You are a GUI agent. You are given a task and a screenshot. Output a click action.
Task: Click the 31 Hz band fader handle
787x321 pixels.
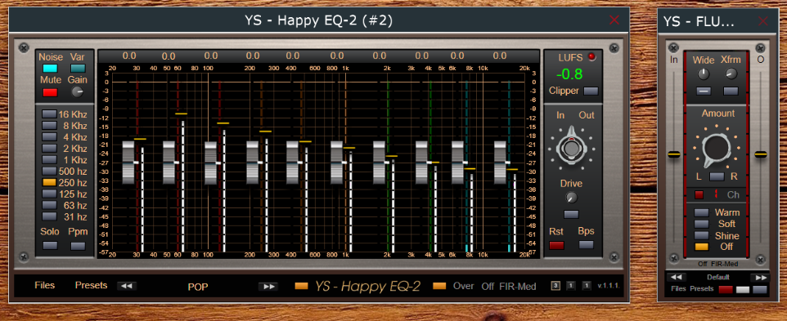129,163
